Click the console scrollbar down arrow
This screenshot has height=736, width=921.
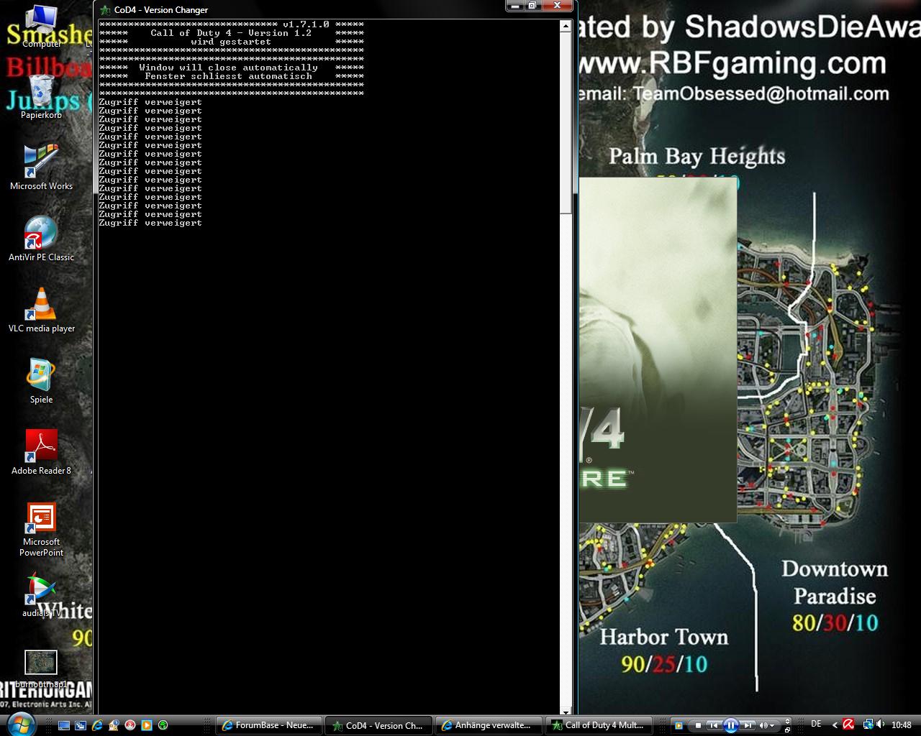point(566,711)
